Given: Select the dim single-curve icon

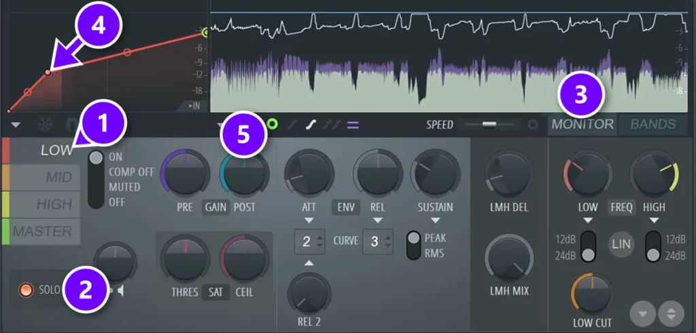Looking at the screenshot, I should (x=292, y=125).
